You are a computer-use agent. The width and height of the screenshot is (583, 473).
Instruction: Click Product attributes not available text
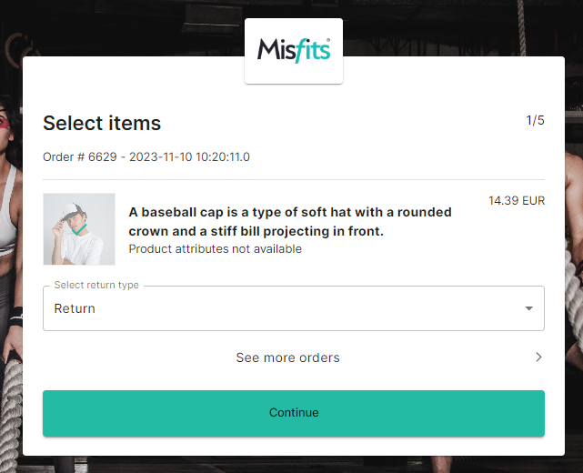(x=215, y=248)
